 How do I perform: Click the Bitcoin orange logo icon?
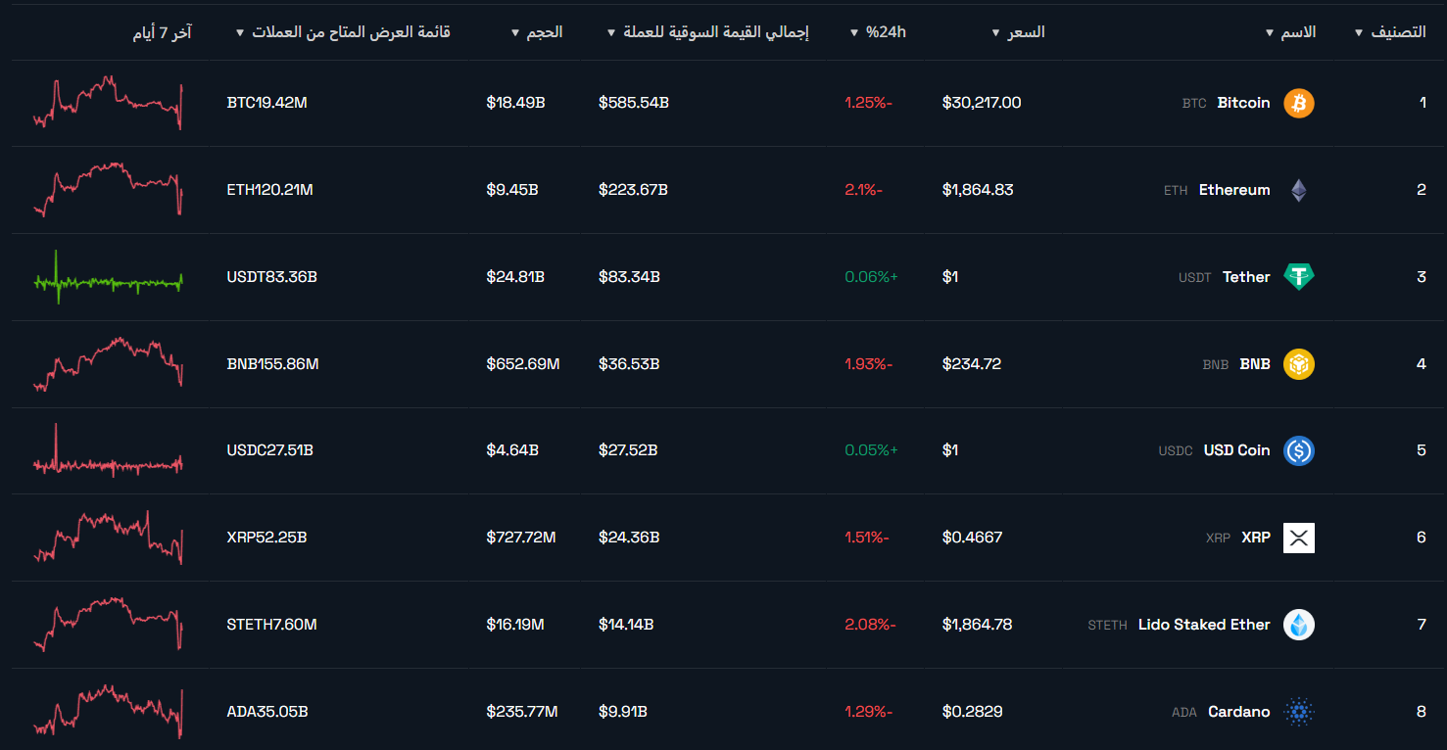coord(1298,103)
